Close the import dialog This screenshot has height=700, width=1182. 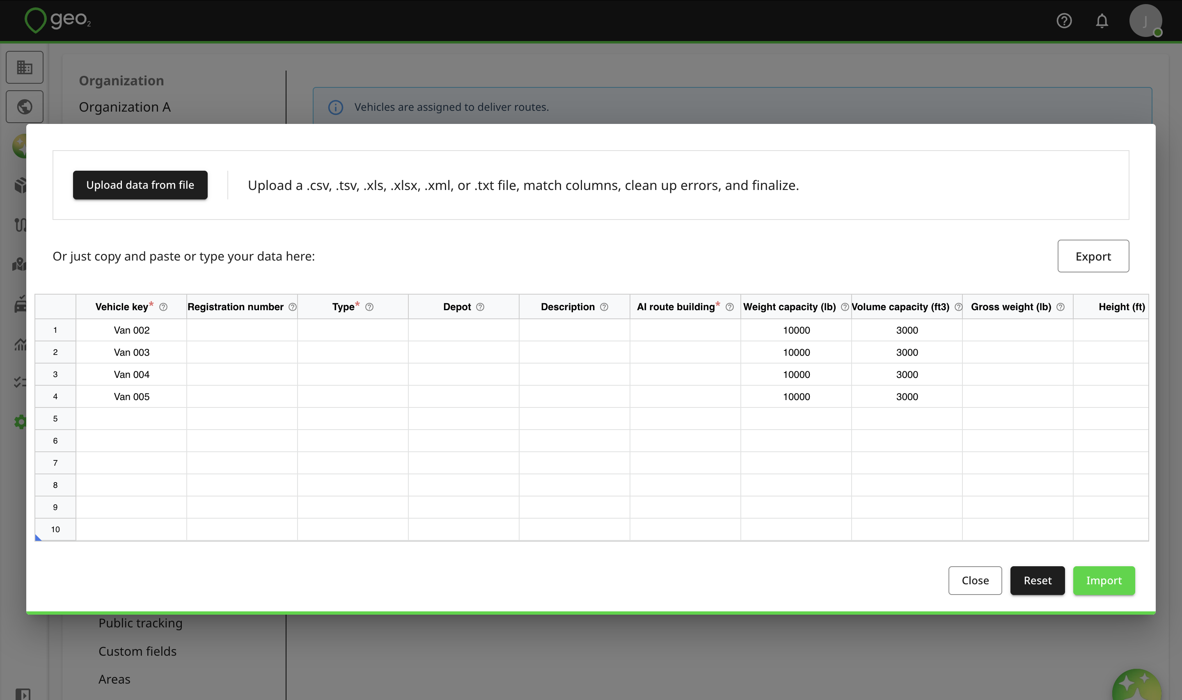click(975, 581)
